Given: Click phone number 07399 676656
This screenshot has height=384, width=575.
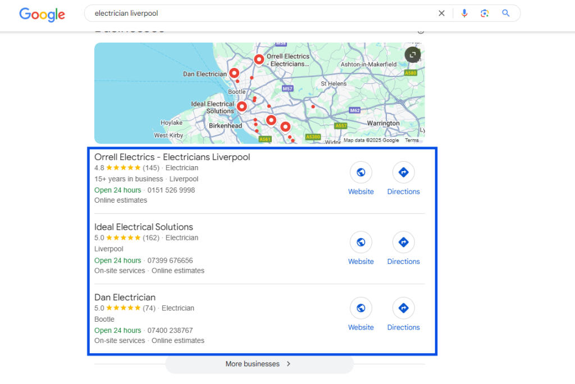Looking at the screenshot, I should (x=170, y=260).
